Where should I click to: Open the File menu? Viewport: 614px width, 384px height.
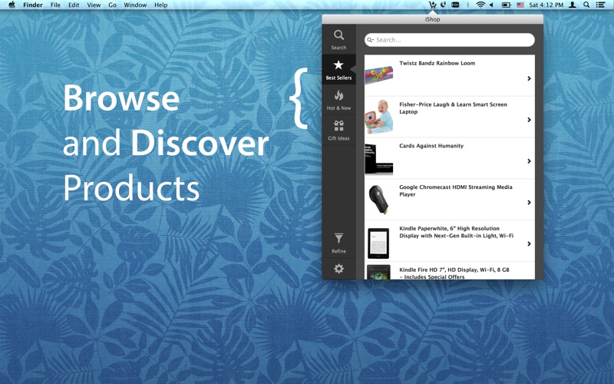[x=55, y=5]
